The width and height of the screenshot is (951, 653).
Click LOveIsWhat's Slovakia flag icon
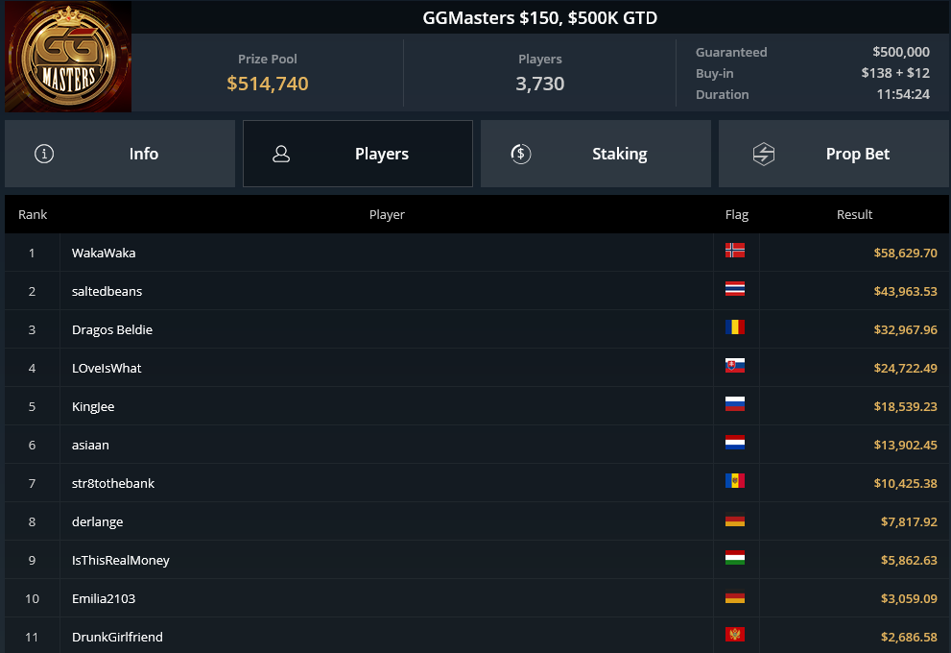pyautogui.click(x=734, y=365)
